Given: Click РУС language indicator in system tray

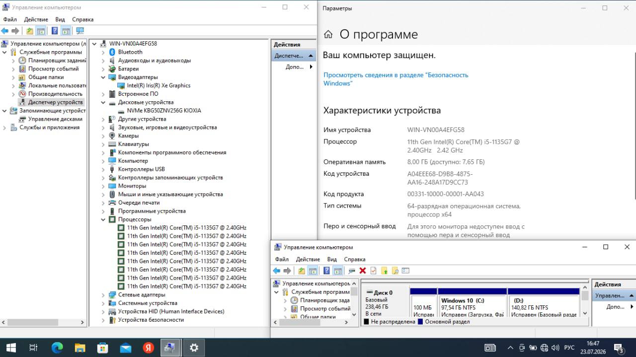Looking at the screenshot, I should pyautogui.click(x=569, y=348).
